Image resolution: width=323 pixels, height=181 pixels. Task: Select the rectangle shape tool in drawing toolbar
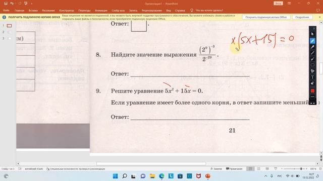point(312,65)
